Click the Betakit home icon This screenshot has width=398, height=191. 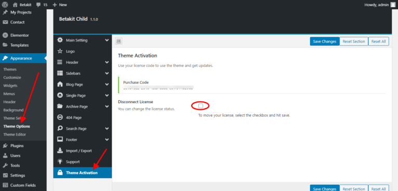tap(15, 5)
